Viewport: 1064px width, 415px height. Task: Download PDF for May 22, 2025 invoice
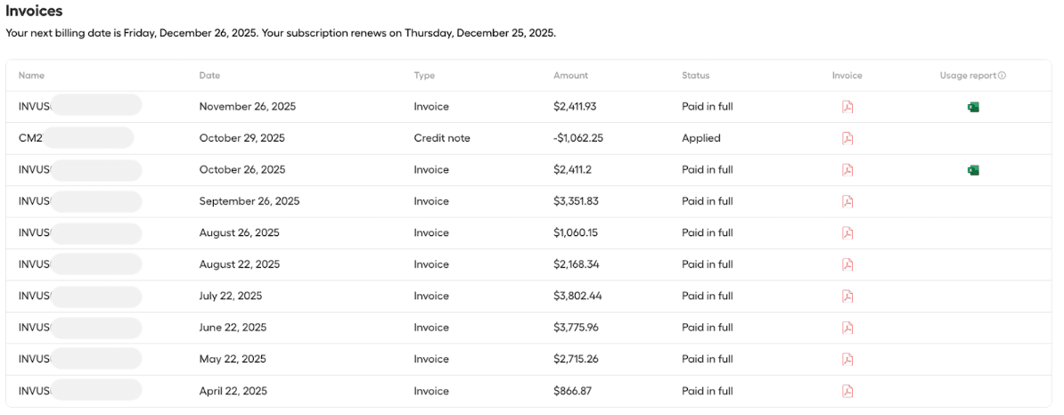(847, 360)
